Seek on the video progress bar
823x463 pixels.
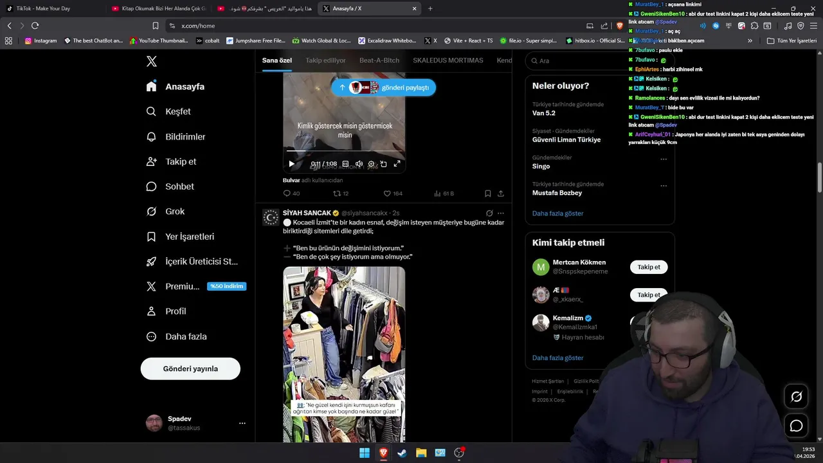point(344,151)
